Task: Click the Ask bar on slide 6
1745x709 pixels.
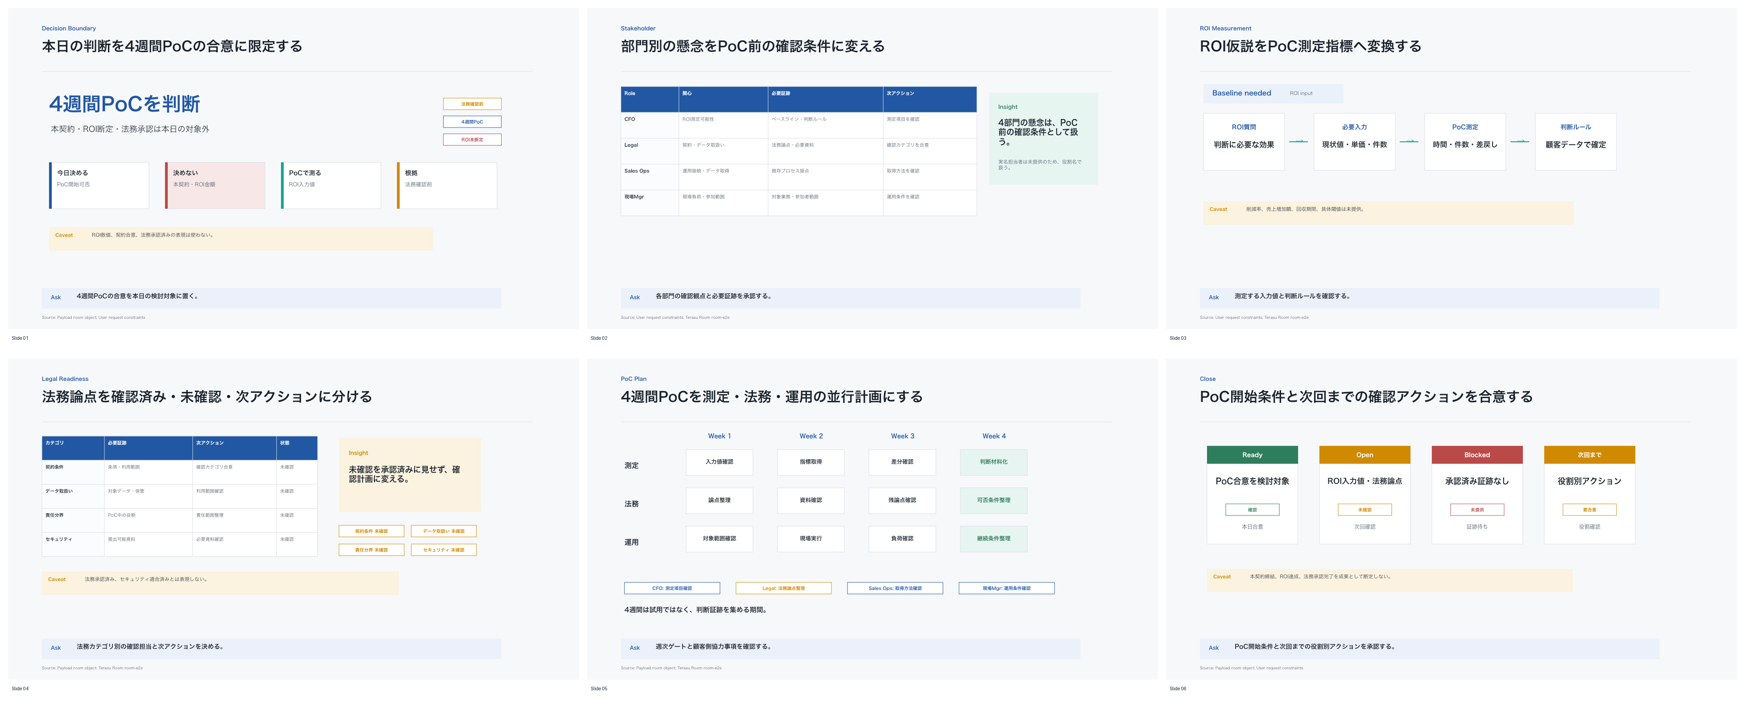Action: pos(1429,648)
